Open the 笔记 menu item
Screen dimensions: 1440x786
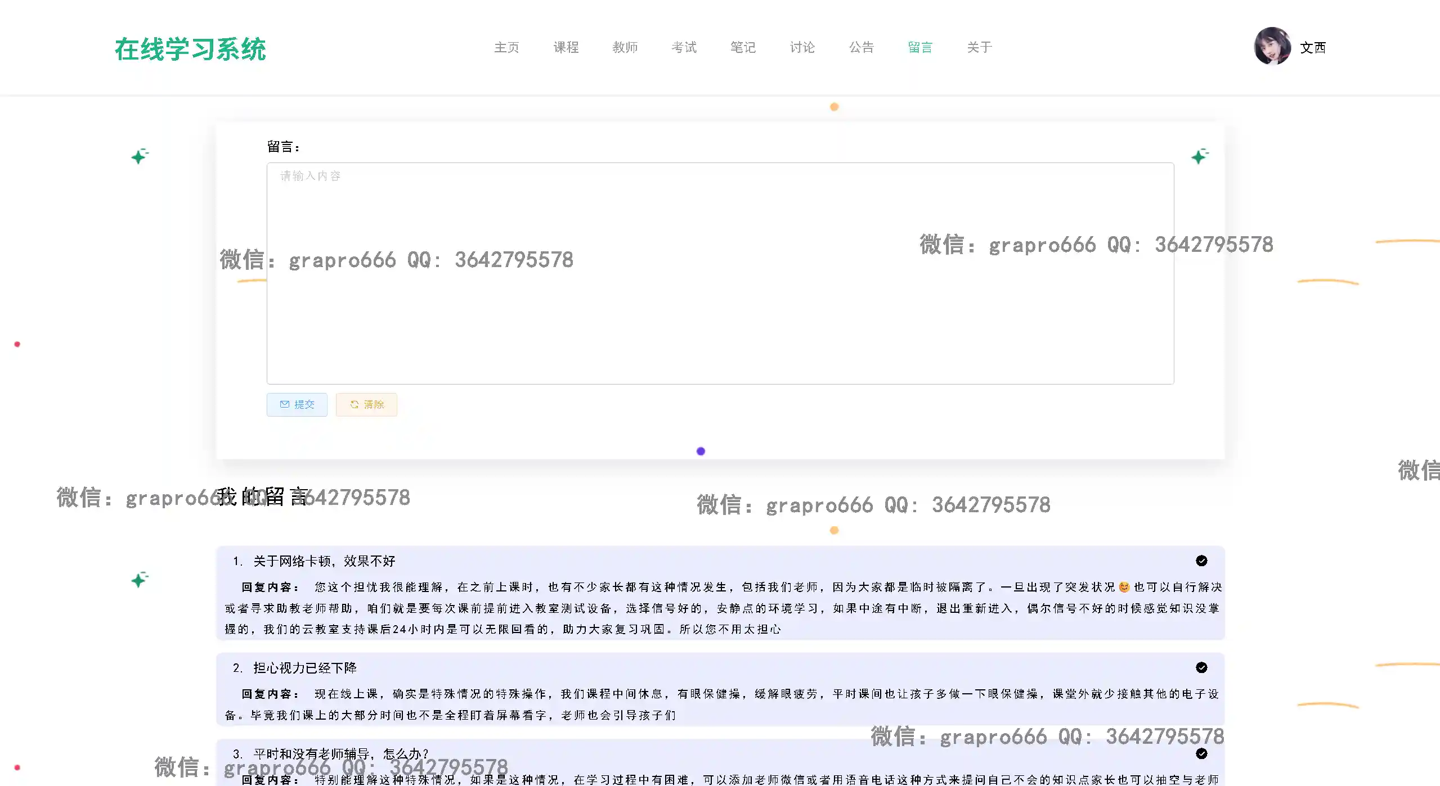tap(743, 47)
